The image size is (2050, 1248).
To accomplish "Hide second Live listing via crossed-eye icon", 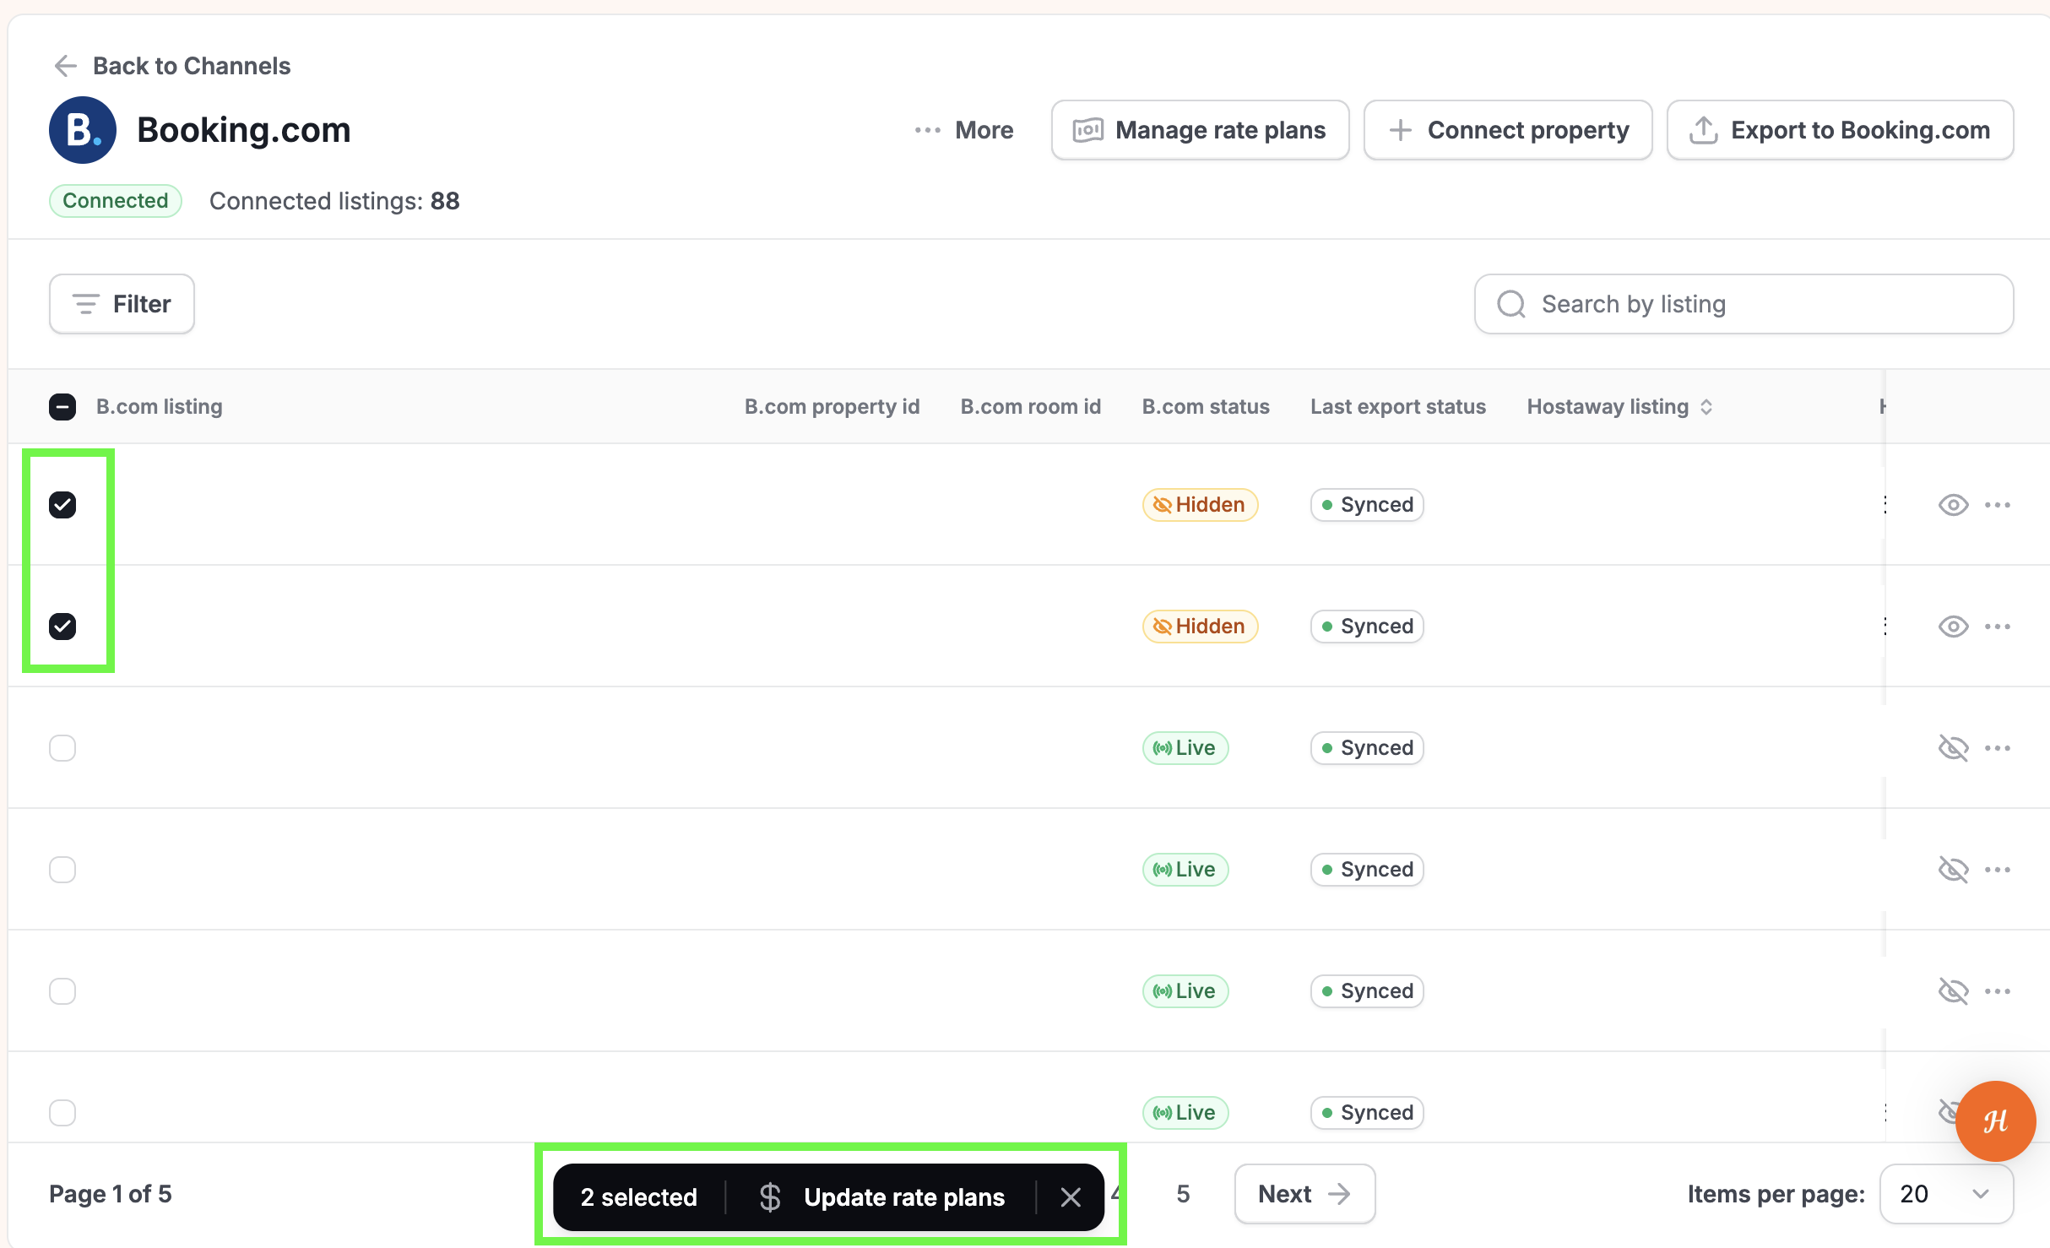I will pyautogui.click(x=1953, y=870).
